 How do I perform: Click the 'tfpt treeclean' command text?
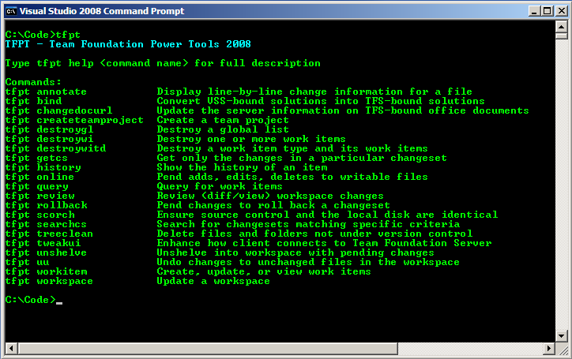click(x=49, y=234)
